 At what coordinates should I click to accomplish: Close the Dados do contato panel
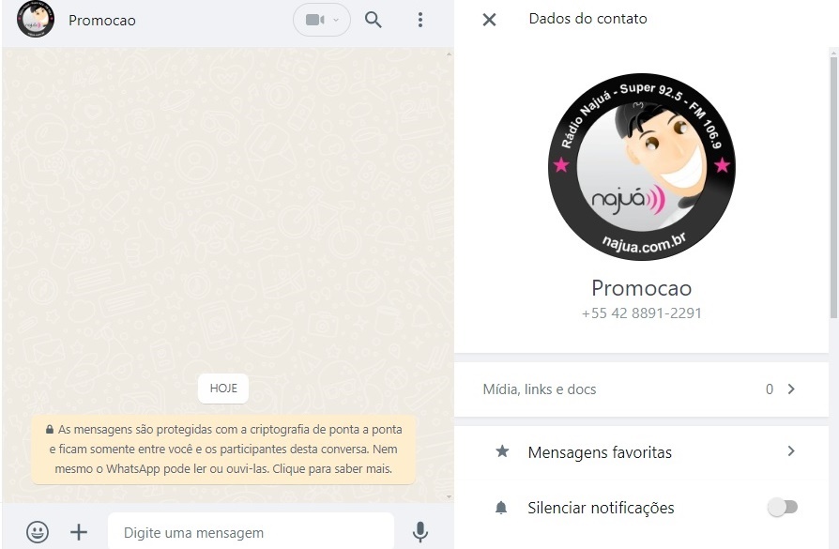489,20
